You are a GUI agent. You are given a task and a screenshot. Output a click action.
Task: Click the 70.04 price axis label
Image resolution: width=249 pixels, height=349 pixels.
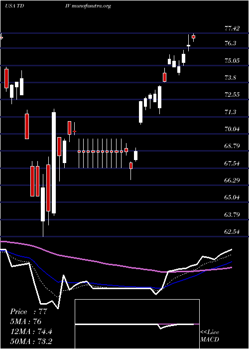[x=232, y=129]
